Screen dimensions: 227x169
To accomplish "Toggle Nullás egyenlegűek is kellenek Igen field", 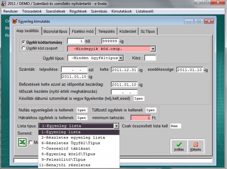I will click(x=82, y=110).
